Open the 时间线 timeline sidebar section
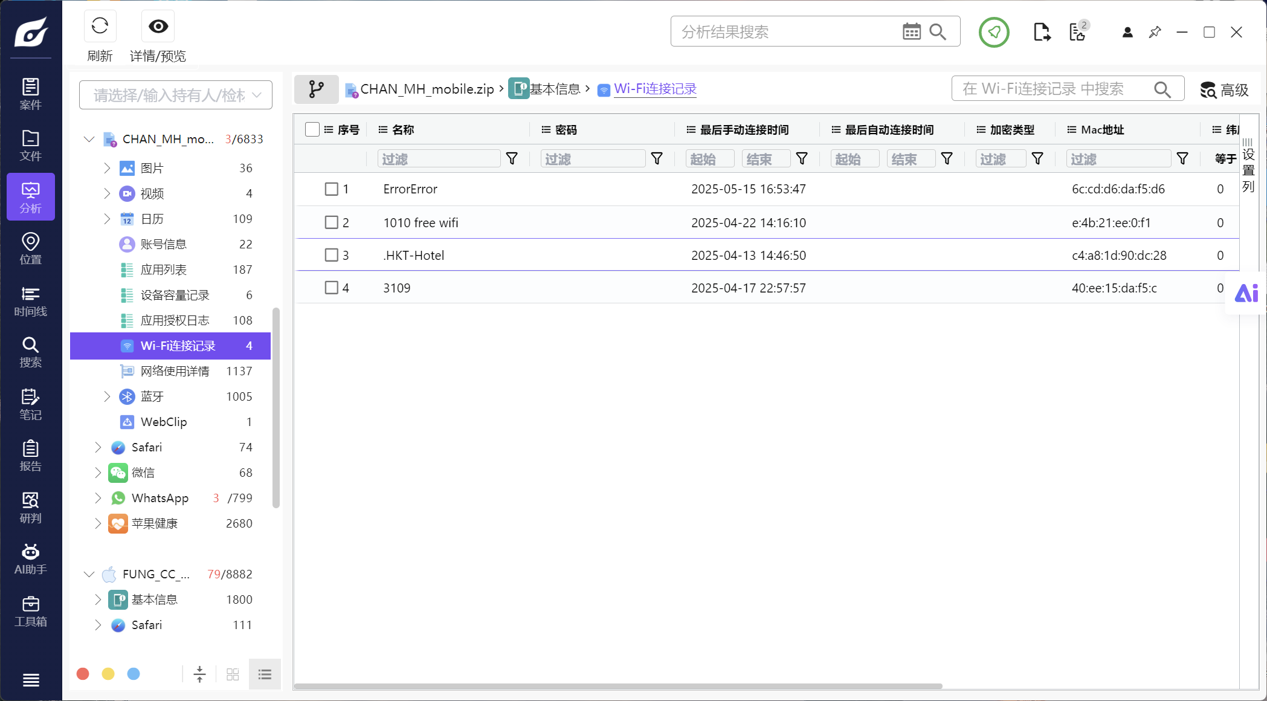1267x701 pixels. tap(31, 300)
